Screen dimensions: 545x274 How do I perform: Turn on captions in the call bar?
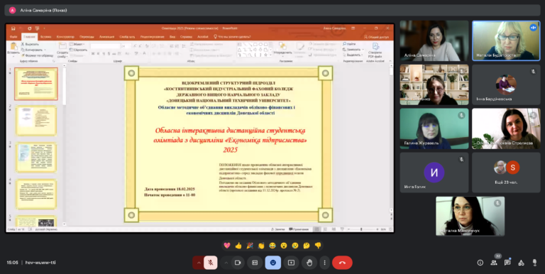(x=255, y=263)
